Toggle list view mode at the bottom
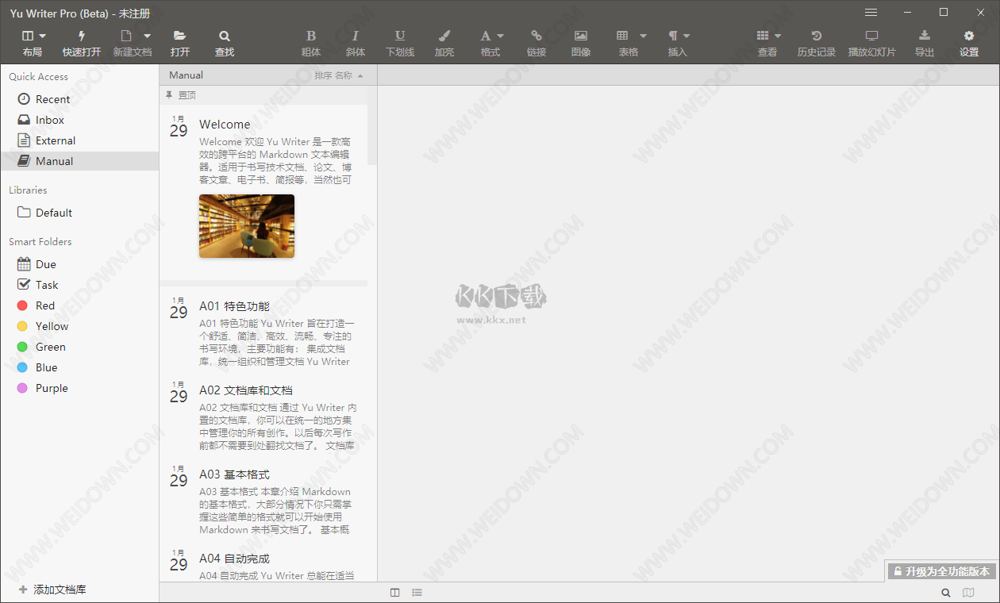Screen dimensions: 1000x603 [x=417, y=592]
